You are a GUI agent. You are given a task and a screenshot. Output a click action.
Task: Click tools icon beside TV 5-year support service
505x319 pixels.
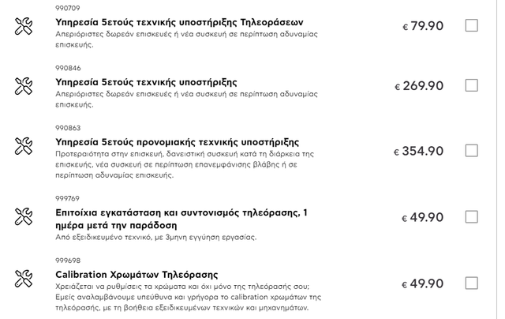pos(24,26)
